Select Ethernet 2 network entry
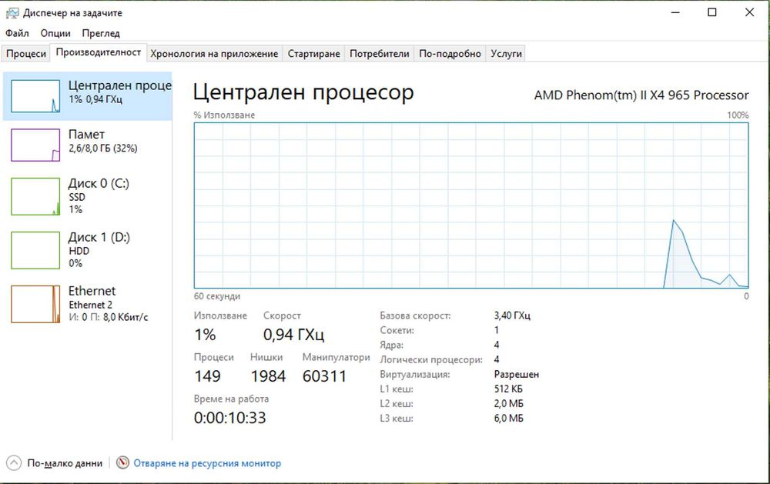Screen dimensions: 770x484 pos(88,304)
